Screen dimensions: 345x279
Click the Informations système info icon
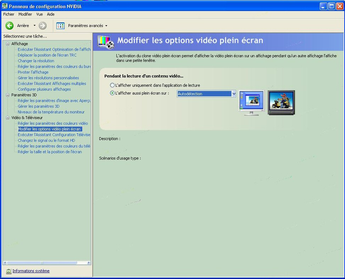[9, 271]
